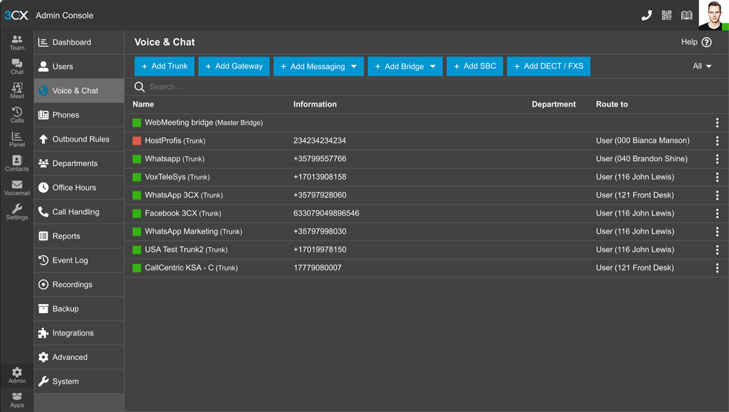Open options menu for USA Test Trunk2 row
The image size is (729, 412).
pyautogui.click(x=717, y=250)
